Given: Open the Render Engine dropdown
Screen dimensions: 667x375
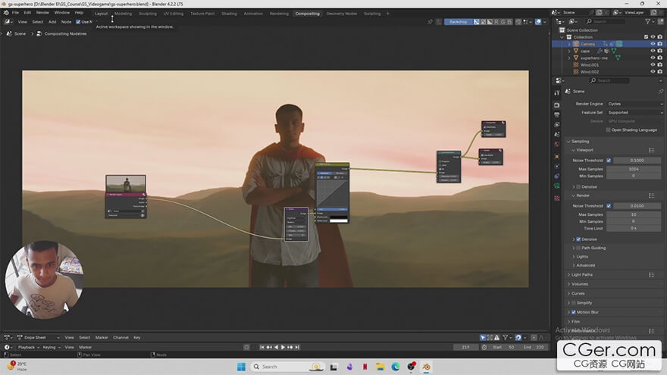Looking at the screenshot, I should tap(634, 105).
